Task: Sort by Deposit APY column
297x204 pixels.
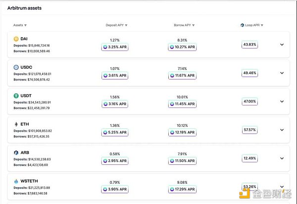Action: (117, 25)
